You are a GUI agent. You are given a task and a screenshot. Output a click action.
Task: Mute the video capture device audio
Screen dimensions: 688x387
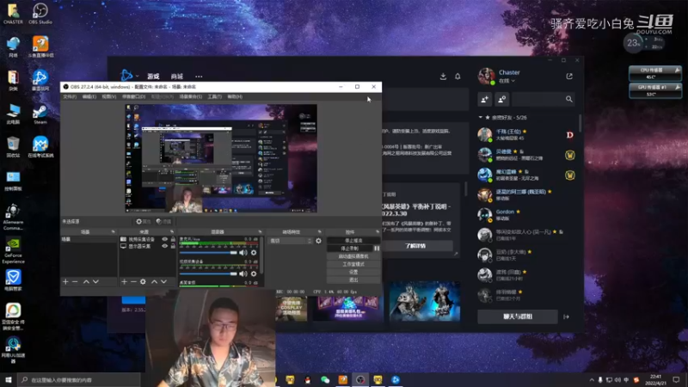pyautogui.click(x=243, y=273)
